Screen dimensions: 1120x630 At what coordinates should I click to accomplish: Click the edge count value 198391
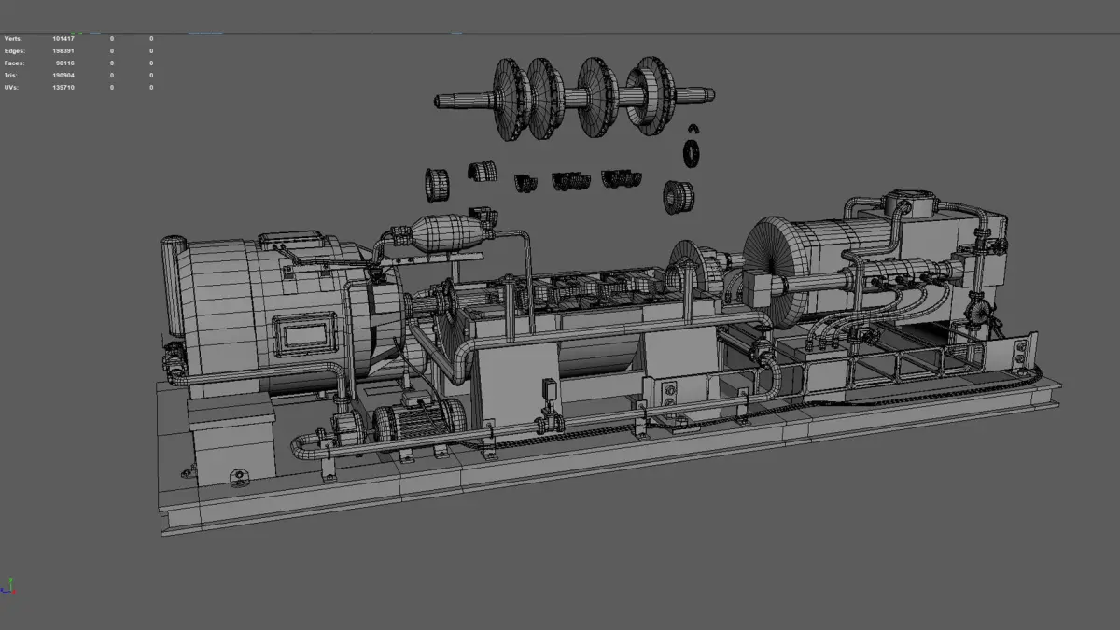pyautogui.click(x=63, y=50)
